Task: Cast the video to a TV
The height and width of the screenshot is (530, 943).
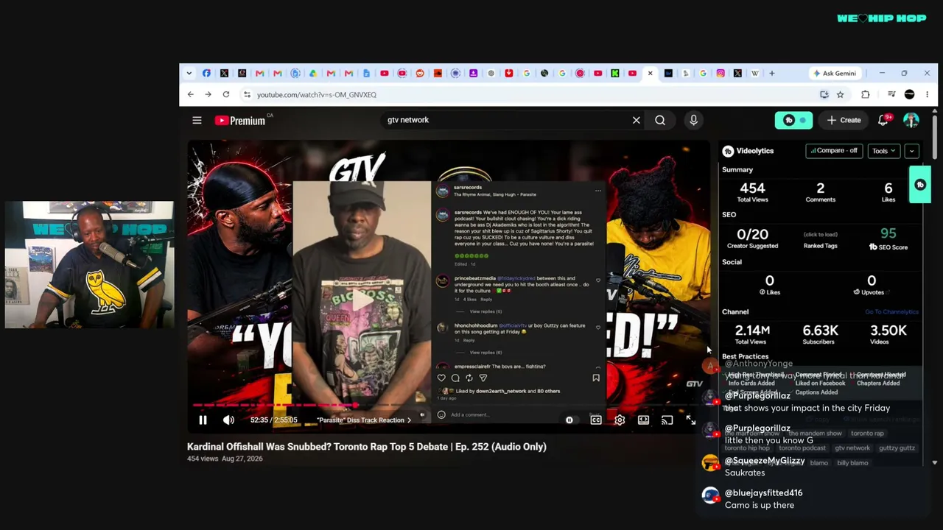Action: [x=667, y=420]
